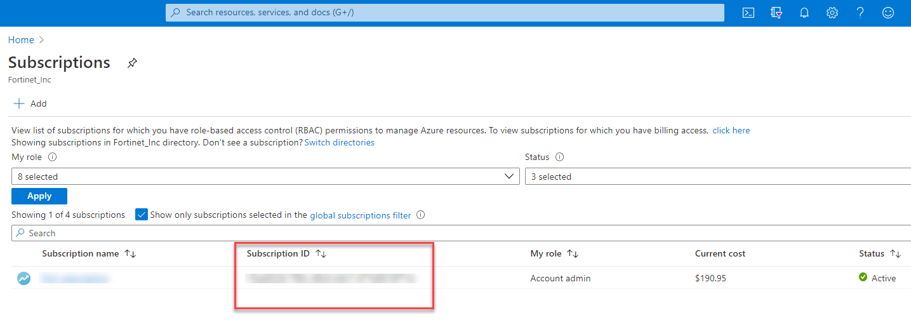Image resolution: width=911 pixels, height=334 pixels.
Task: Open portal settings gear
Action: click(832, 13)
